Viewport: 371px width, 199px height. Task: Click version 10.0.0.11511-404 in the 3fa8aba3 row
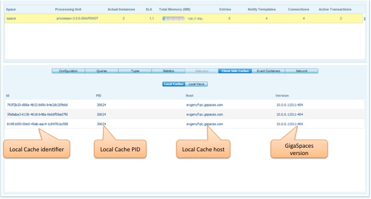[290, 114]
